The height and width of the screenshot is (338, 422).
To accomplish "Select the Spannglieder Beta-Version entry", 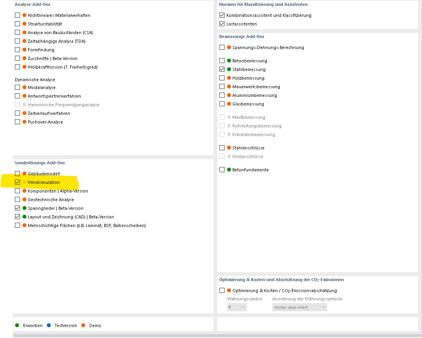I will pyautogui.click(x=55, y=208).
